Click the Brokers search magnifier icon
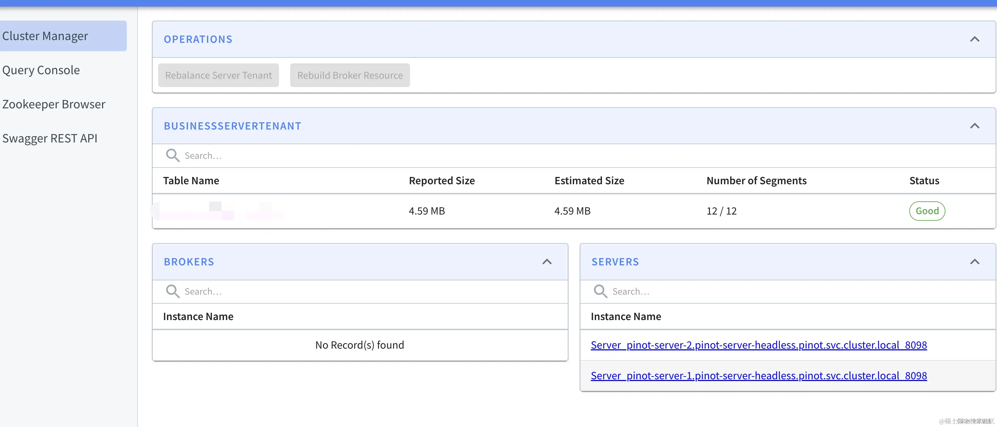 pos(173,292)
